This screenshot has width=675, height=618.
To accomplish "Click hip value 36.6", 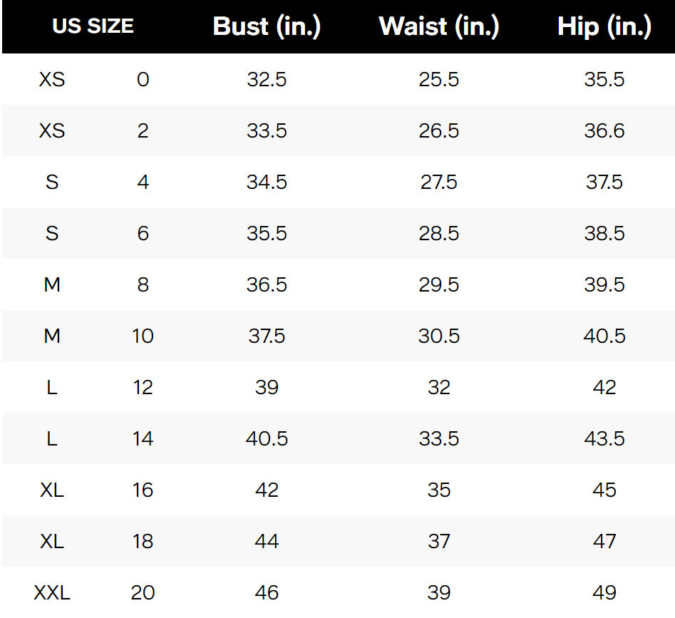I will [x=604, y=130].
